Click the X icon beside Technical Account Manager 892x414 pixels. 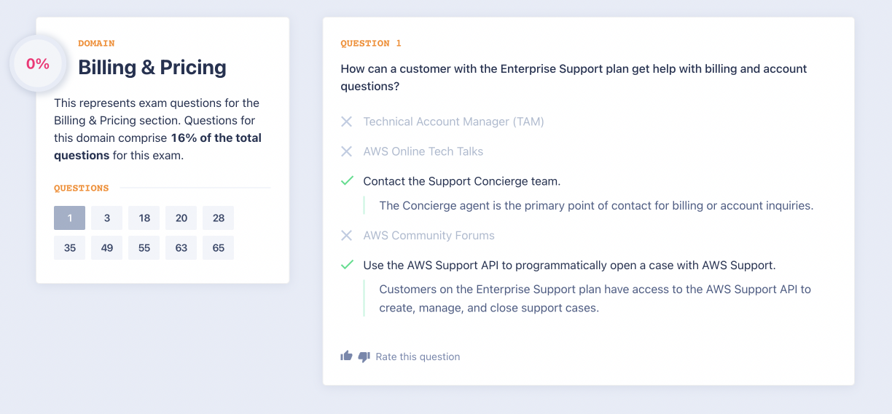tap(347, 122)
